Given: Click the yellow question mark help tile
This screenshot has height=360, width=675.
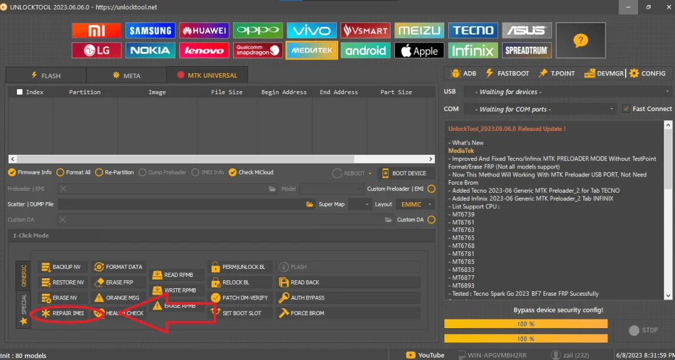Looking at the screenshot, I should [x=580, y=41].
